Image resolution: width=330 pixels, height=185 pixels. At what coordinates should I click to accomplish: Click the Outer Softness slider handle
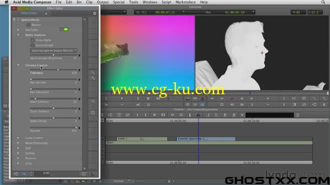click(53, 108)
